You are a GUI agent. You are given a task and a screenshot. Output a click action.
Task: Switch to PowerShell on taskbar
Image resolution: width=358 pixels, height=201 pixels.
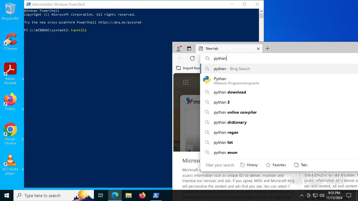[156, 195]
